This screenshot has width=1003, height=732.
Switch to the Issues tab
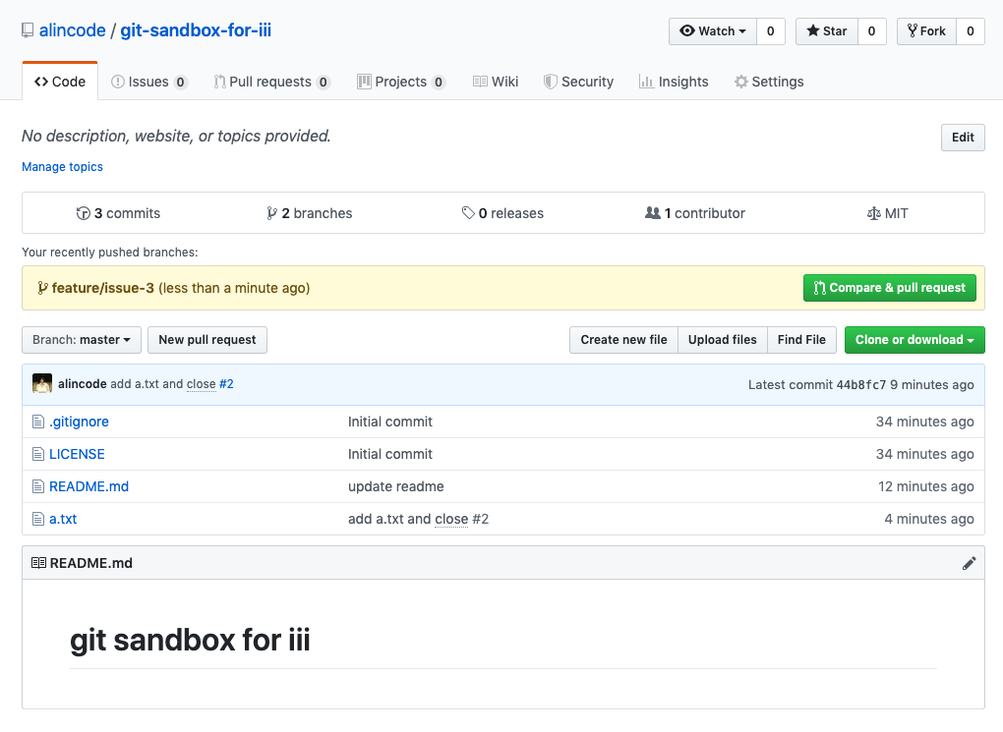tap(148, 82)
